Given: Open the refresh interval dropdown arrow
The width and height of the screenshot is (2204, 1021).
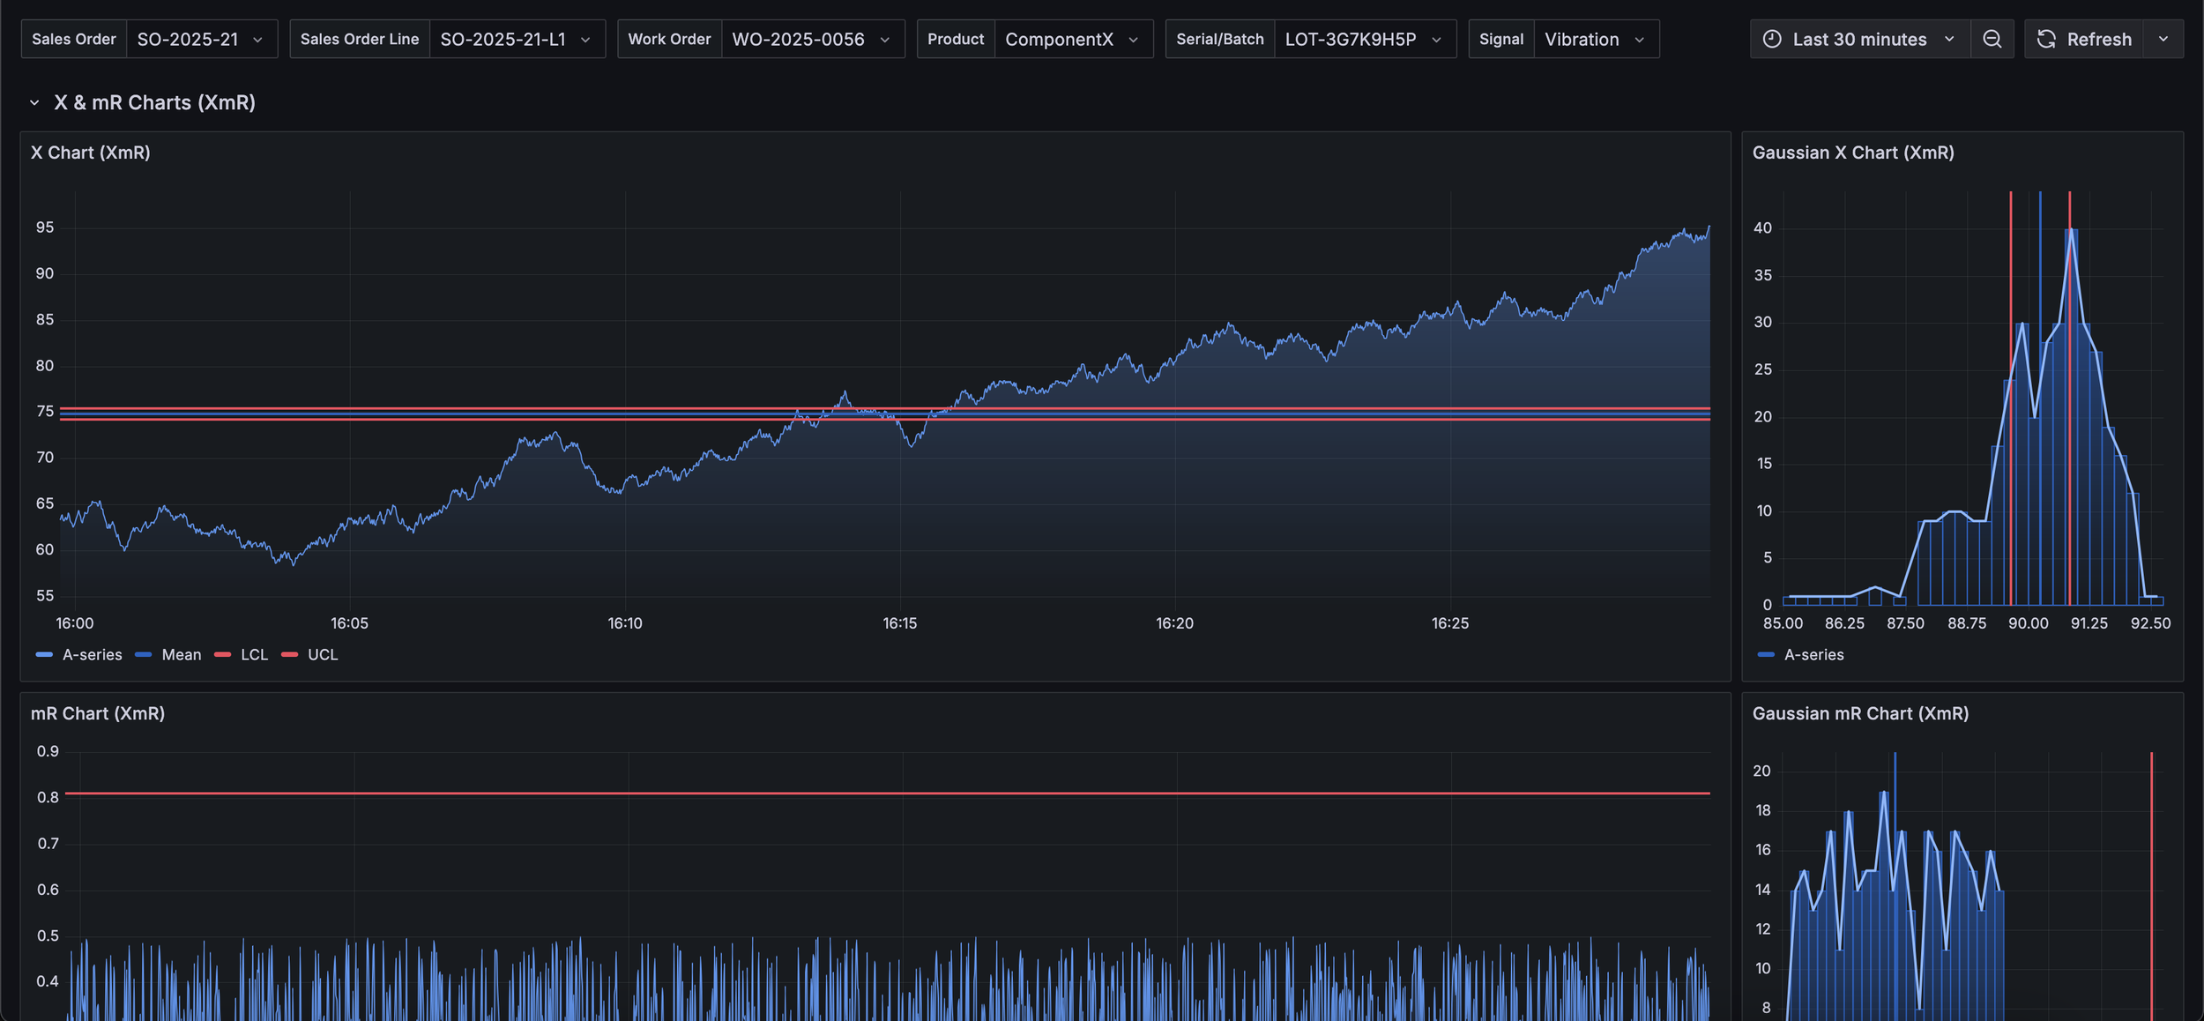Looking at the screenshot, I should click(x=2163, y=39).
